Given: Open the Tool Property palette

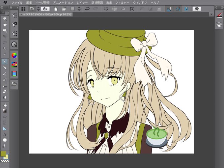Looking at the screenshot, I should coord(14,24).
